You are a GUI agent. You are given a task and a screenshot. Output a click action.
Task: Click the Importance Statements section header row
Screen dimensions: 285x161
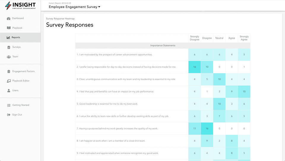click(x=163, y=45)
